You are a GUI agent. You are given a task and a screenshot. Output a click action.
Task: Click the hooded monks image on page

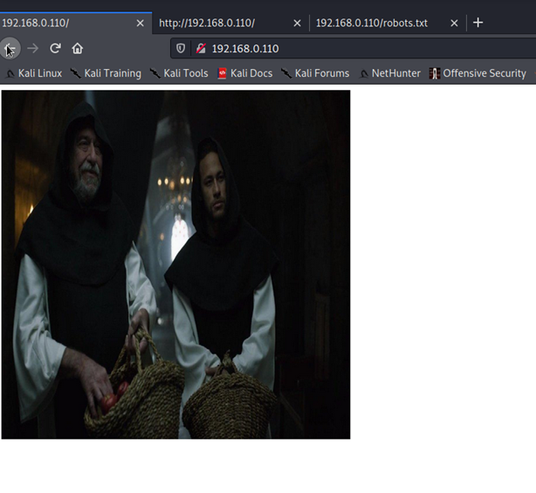pyautogui.click(x=175, y=264)
